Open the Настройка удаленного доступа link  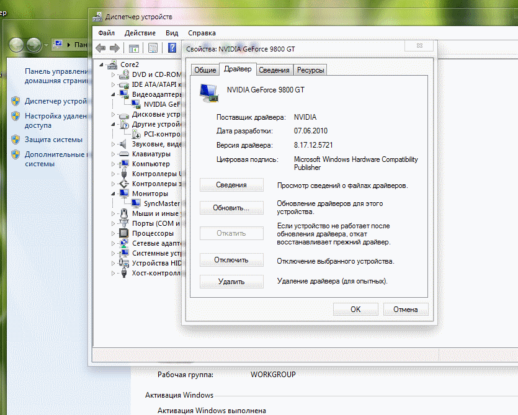click(x=56, y=120)
